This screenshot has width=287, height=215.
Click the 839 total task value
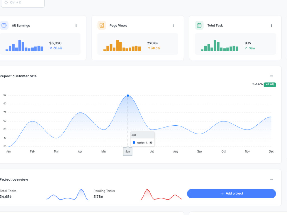pos(248,43)
